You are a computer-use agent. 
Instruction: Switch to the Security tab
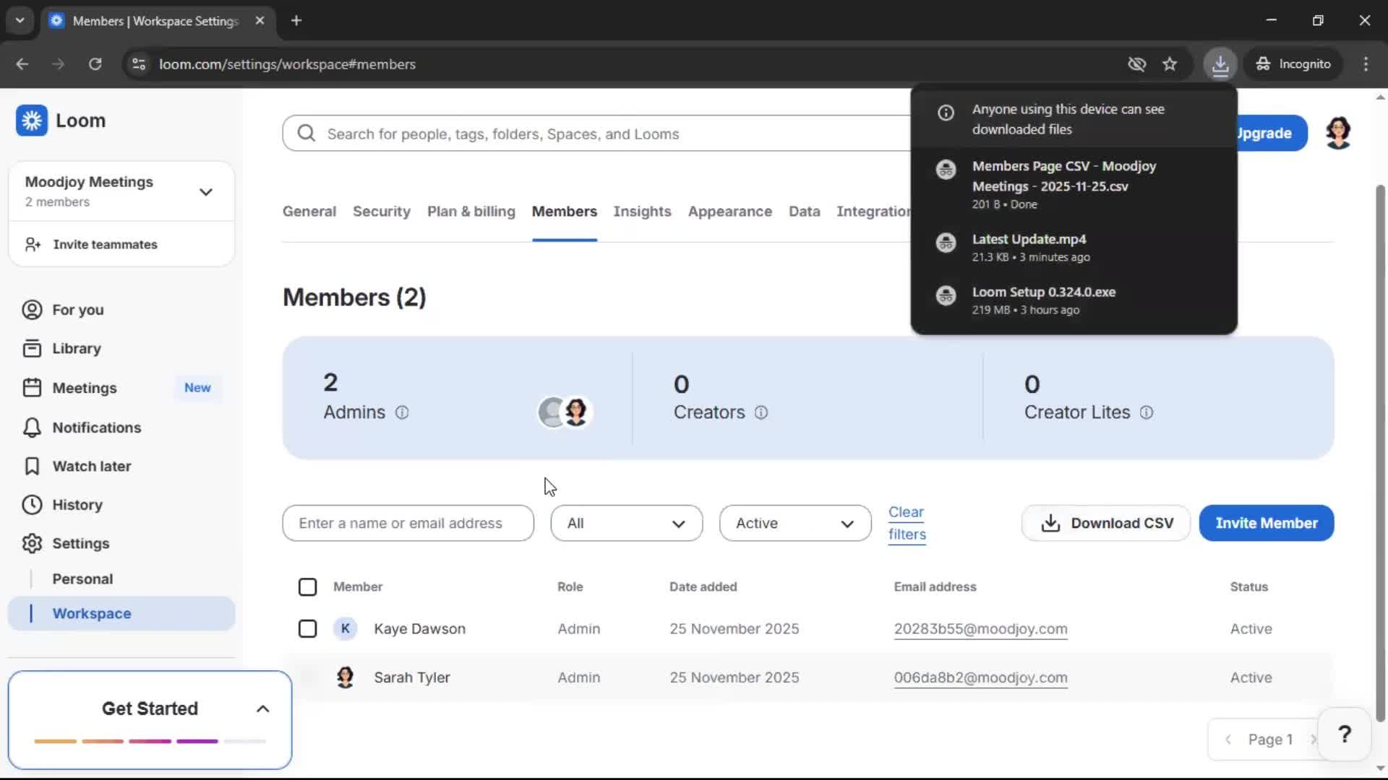point(381,212)
